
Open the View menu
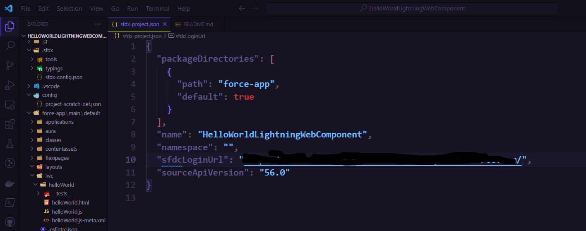click(97, 8)
